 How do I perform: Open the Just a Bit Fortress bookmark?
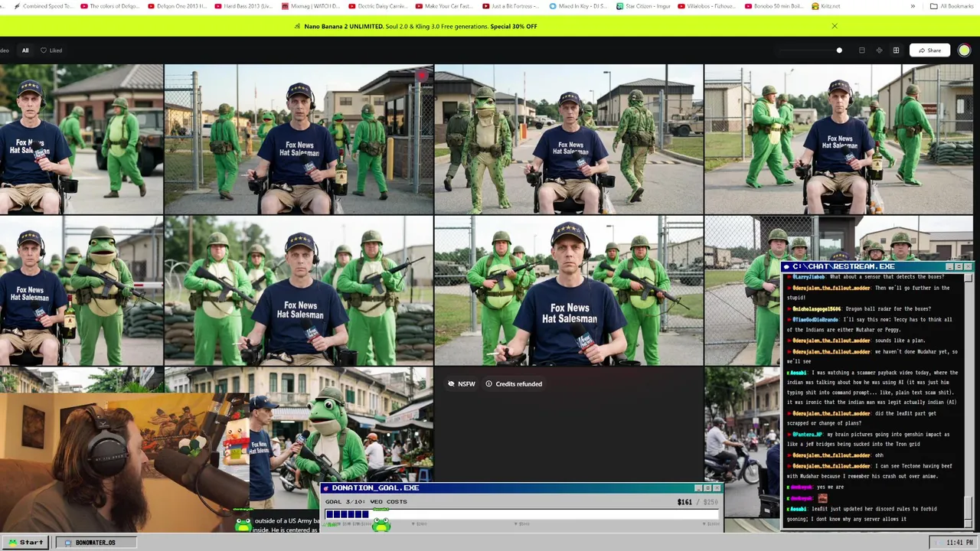pos(511,6)
